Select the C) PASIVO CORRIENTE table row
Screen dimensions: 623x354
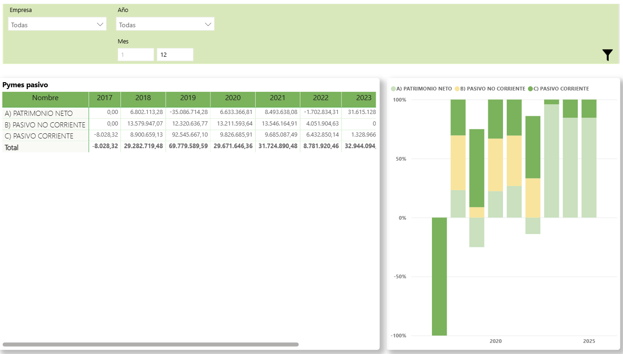(39, 136)
